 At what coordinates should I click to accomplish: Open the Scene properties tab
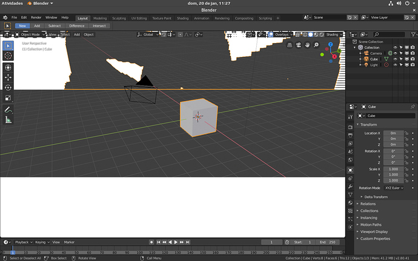tap(351, 151)
